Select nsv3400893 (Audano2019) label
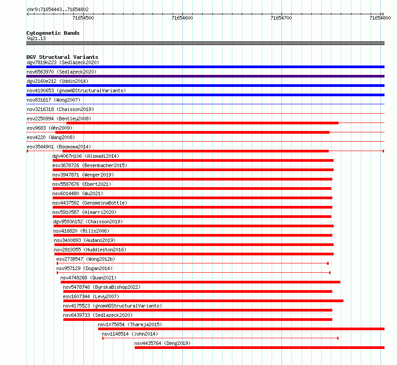 coord(85,240)
